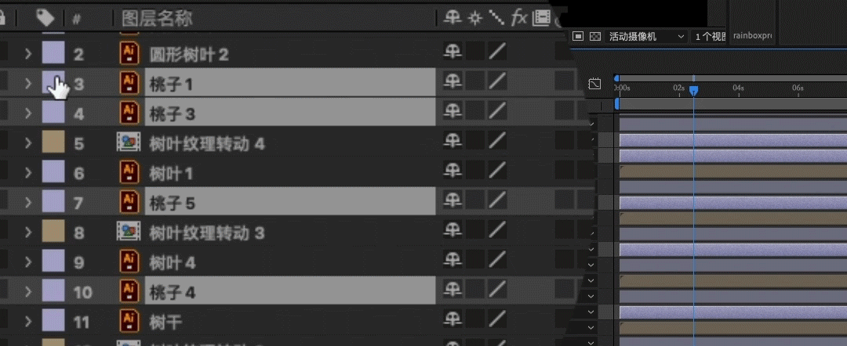Click the transparency grid icon beside 活动摄像机
The height and width of the screenshot is (346, 847).
coord(595,37)
